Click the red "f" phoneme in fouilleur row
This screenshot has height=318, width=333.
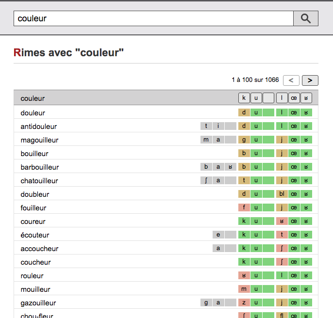tap(244, 207)
